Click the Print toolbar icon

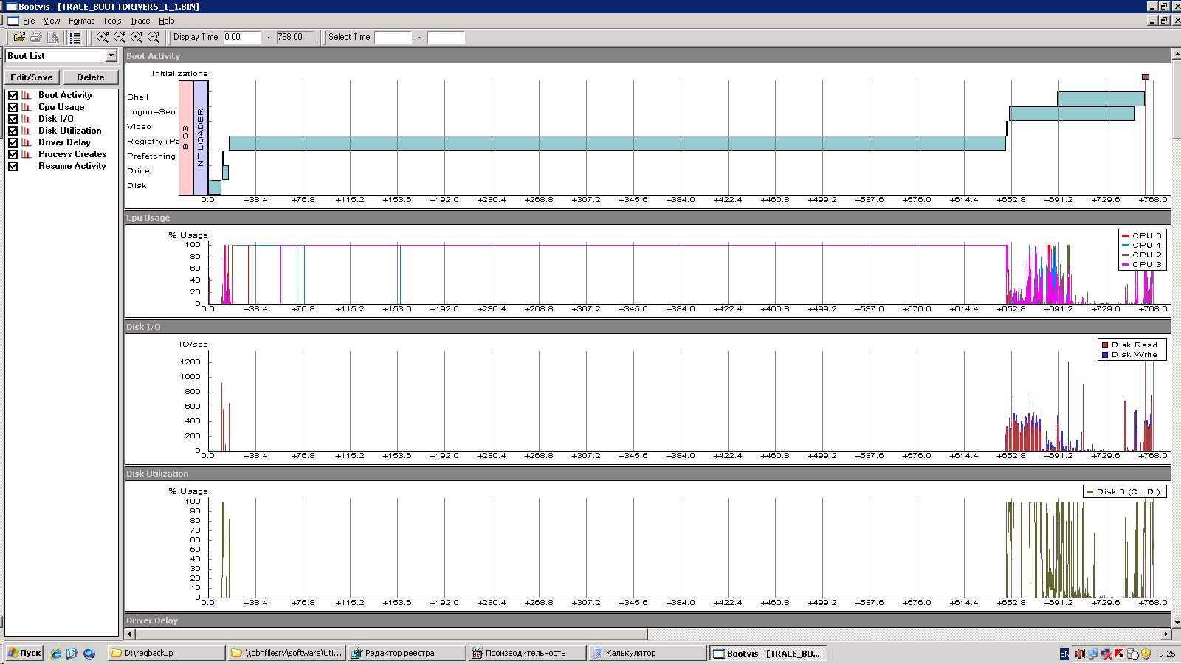click(x=35, y=37)
